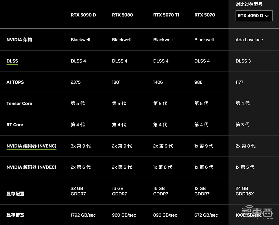Image resolution: width=279 pixels, height=225 pixels.
Task: Click the 对比过往型号 label
Action: click(x=249, y=4)
